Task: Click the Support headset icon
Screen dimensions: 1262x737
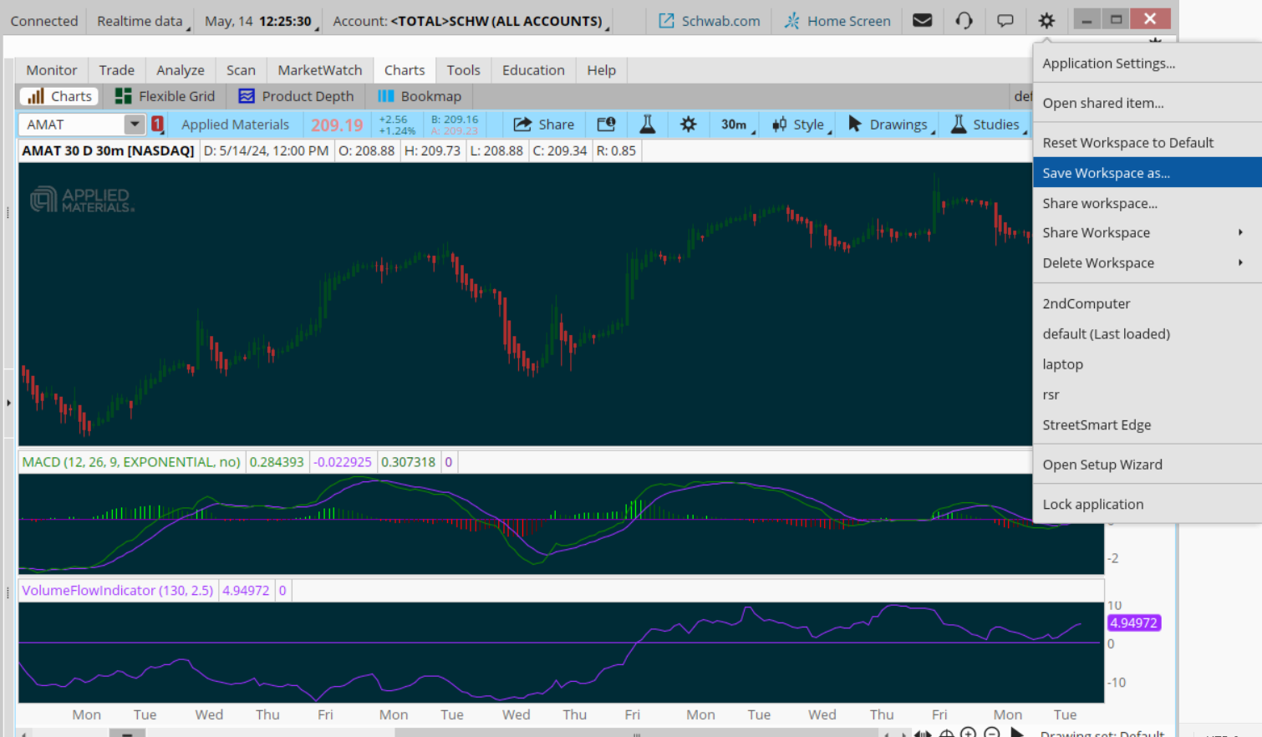Action: click(964, 21)
